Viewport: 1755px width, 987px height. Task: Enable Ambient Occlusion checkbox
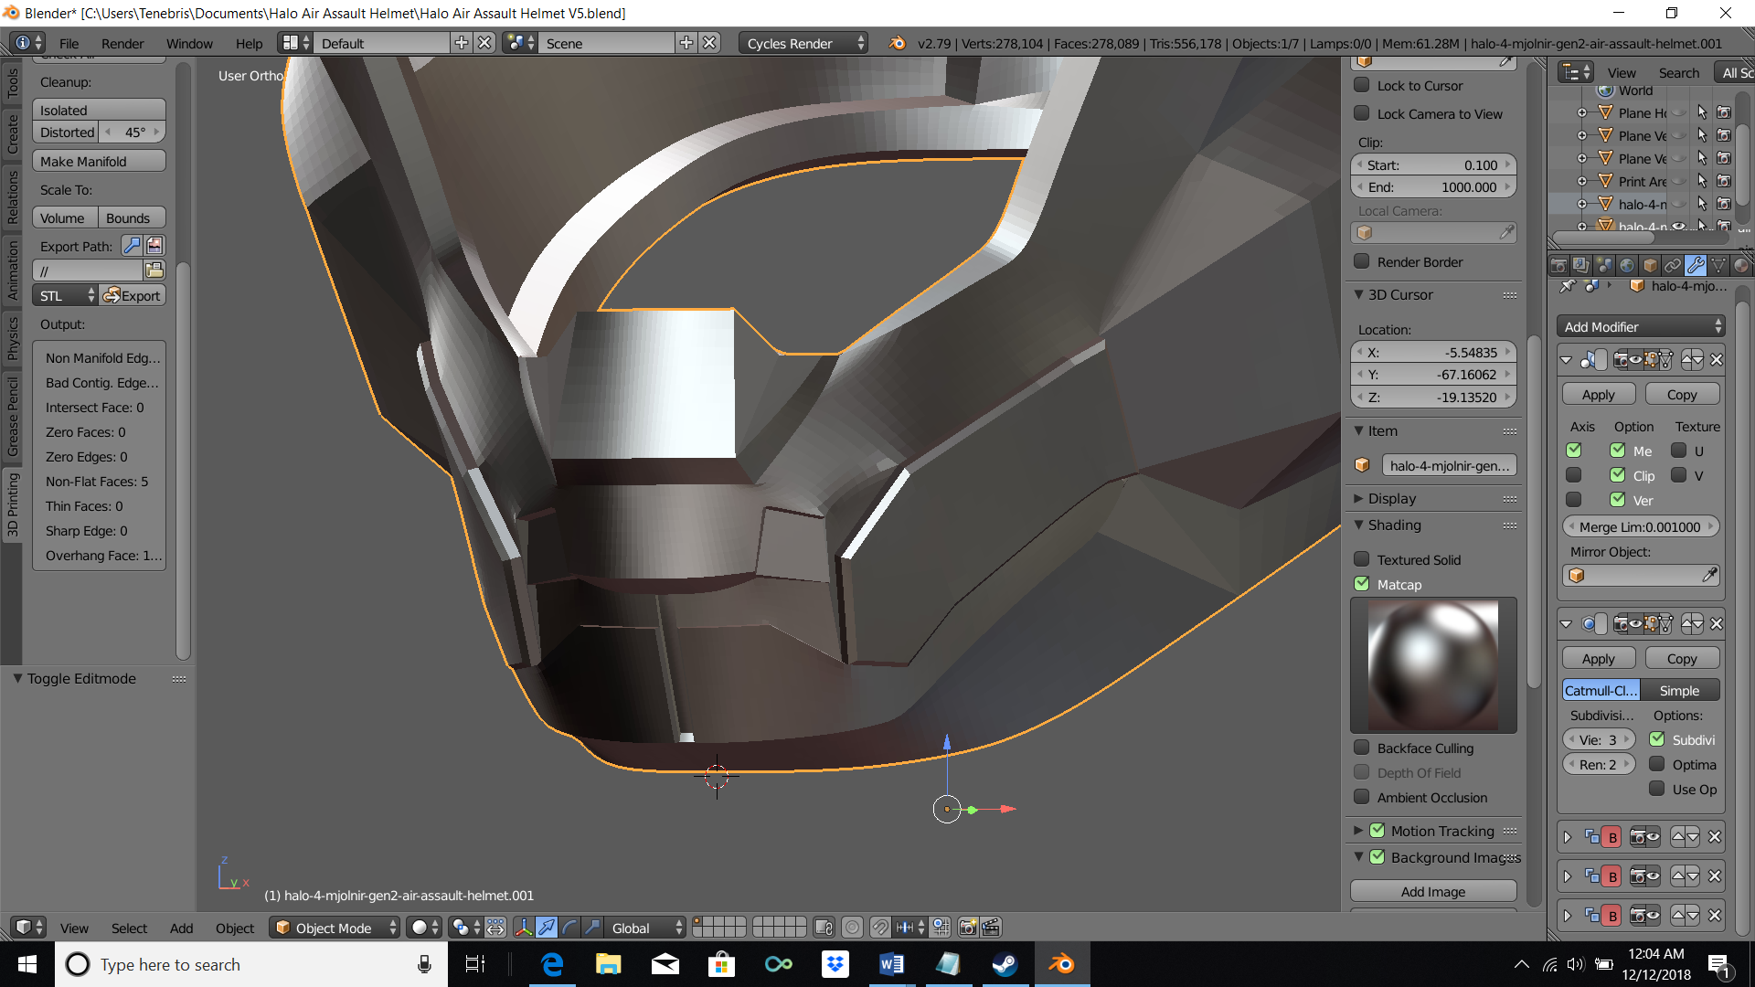[x=1361, y=797]
